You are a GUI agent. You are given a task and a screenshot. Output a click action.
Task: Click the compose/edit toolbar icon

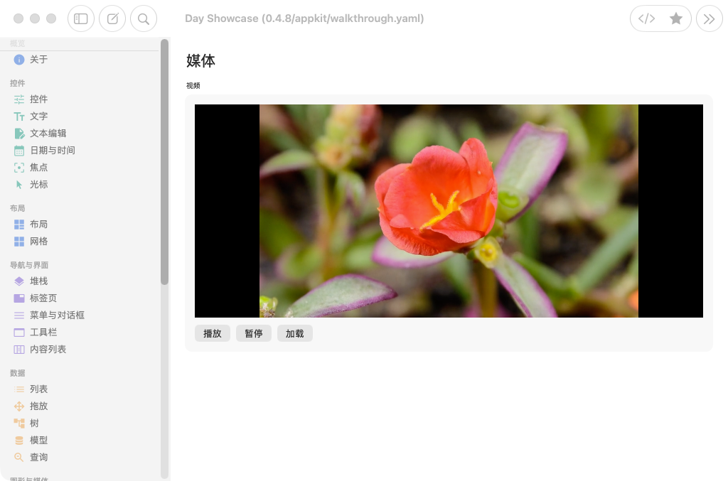pos(112,18)
